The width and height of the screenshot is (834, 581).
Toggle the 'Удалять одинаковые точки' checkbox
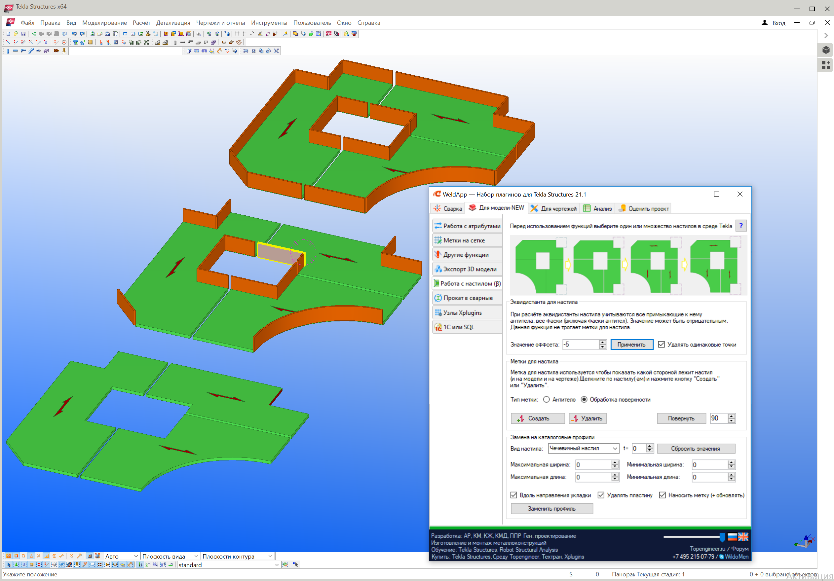point(661,344)
